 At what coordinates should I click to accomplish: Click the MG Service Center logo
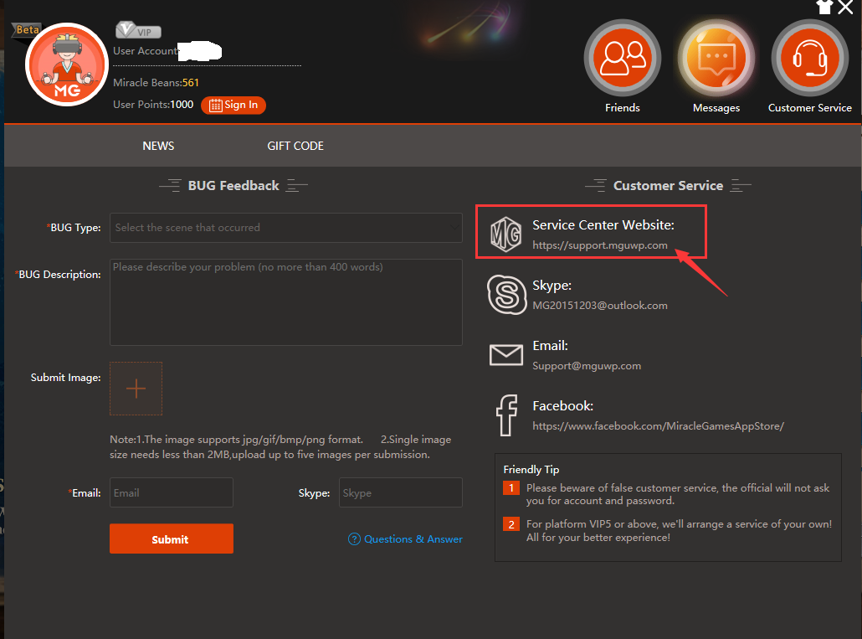pos(505,234)
